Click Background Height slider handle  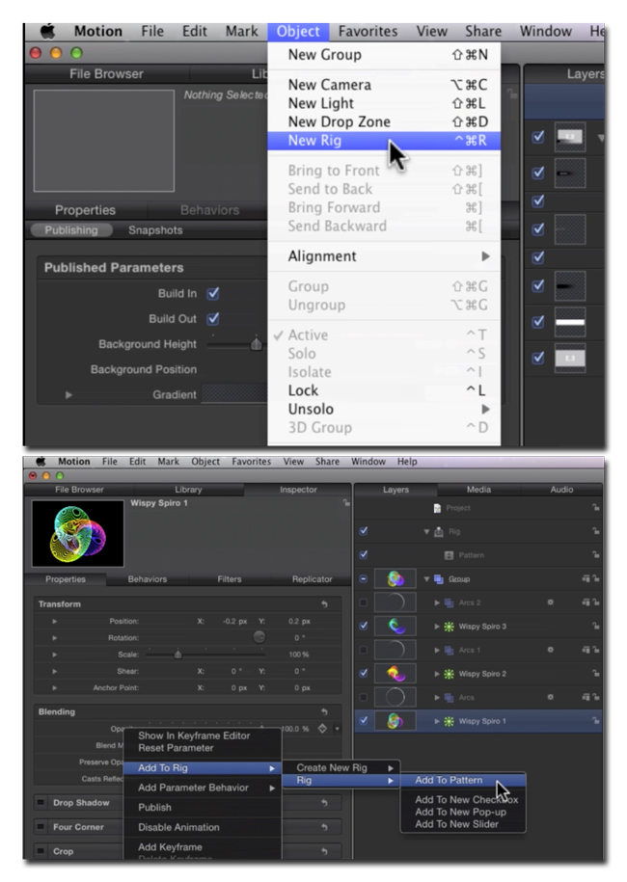[x=256, y=344]
